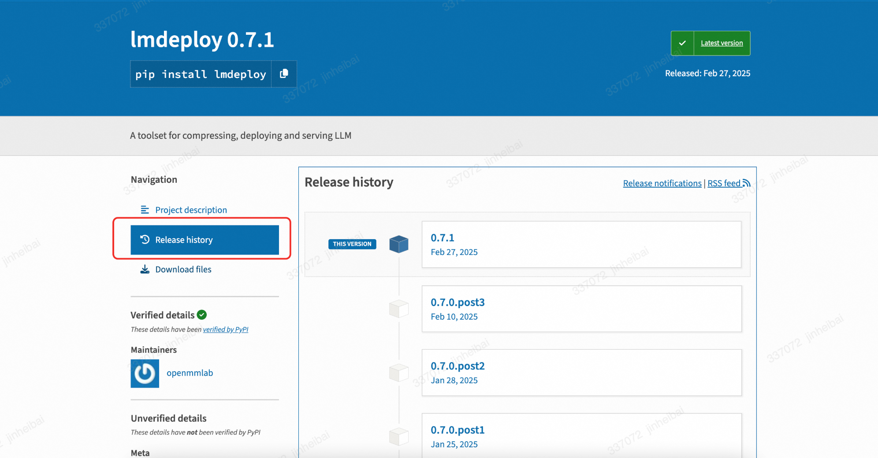The width and height of the screenshot is (878, 458).
Task: Open release 0.7.0.post3
Action: click(581, 309)
